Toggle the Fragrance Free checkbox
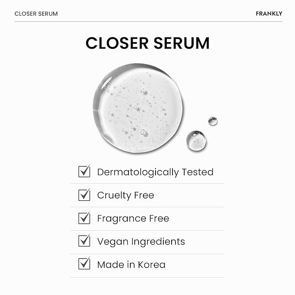The image size is (295, 295). tap(84, 218)
